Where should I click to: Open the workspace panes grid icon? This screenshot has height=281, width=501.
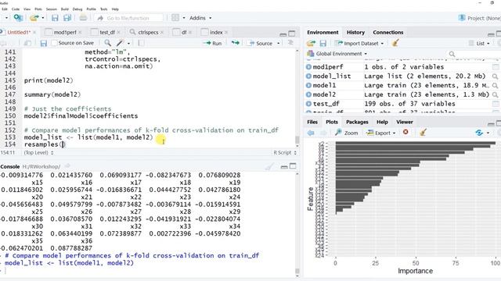coord(175,18)
